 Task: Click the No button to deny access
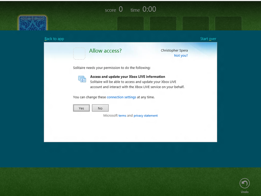tap(100, 108)
